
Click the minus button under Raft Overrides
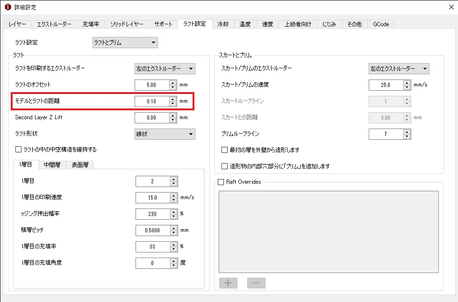pos(256,283)
